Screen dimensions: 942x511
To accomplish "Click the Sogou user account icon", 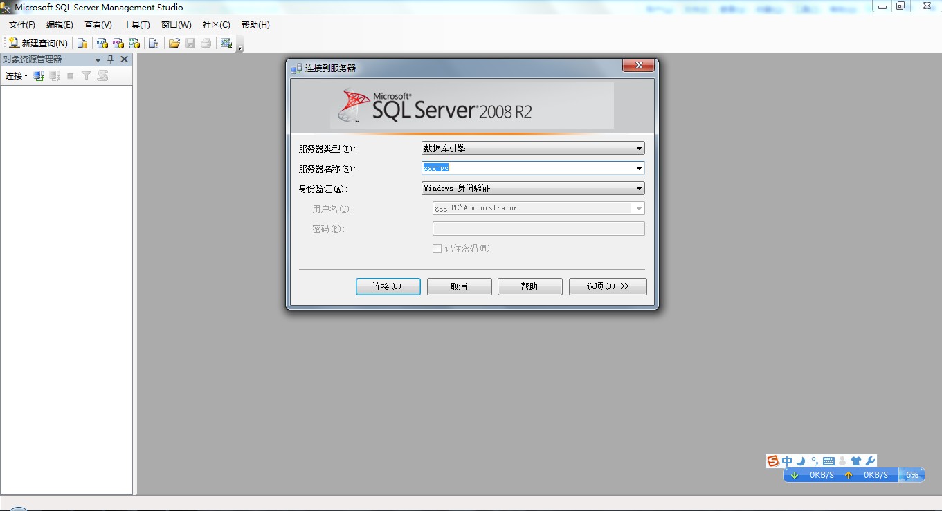I will tap(842, 461).
